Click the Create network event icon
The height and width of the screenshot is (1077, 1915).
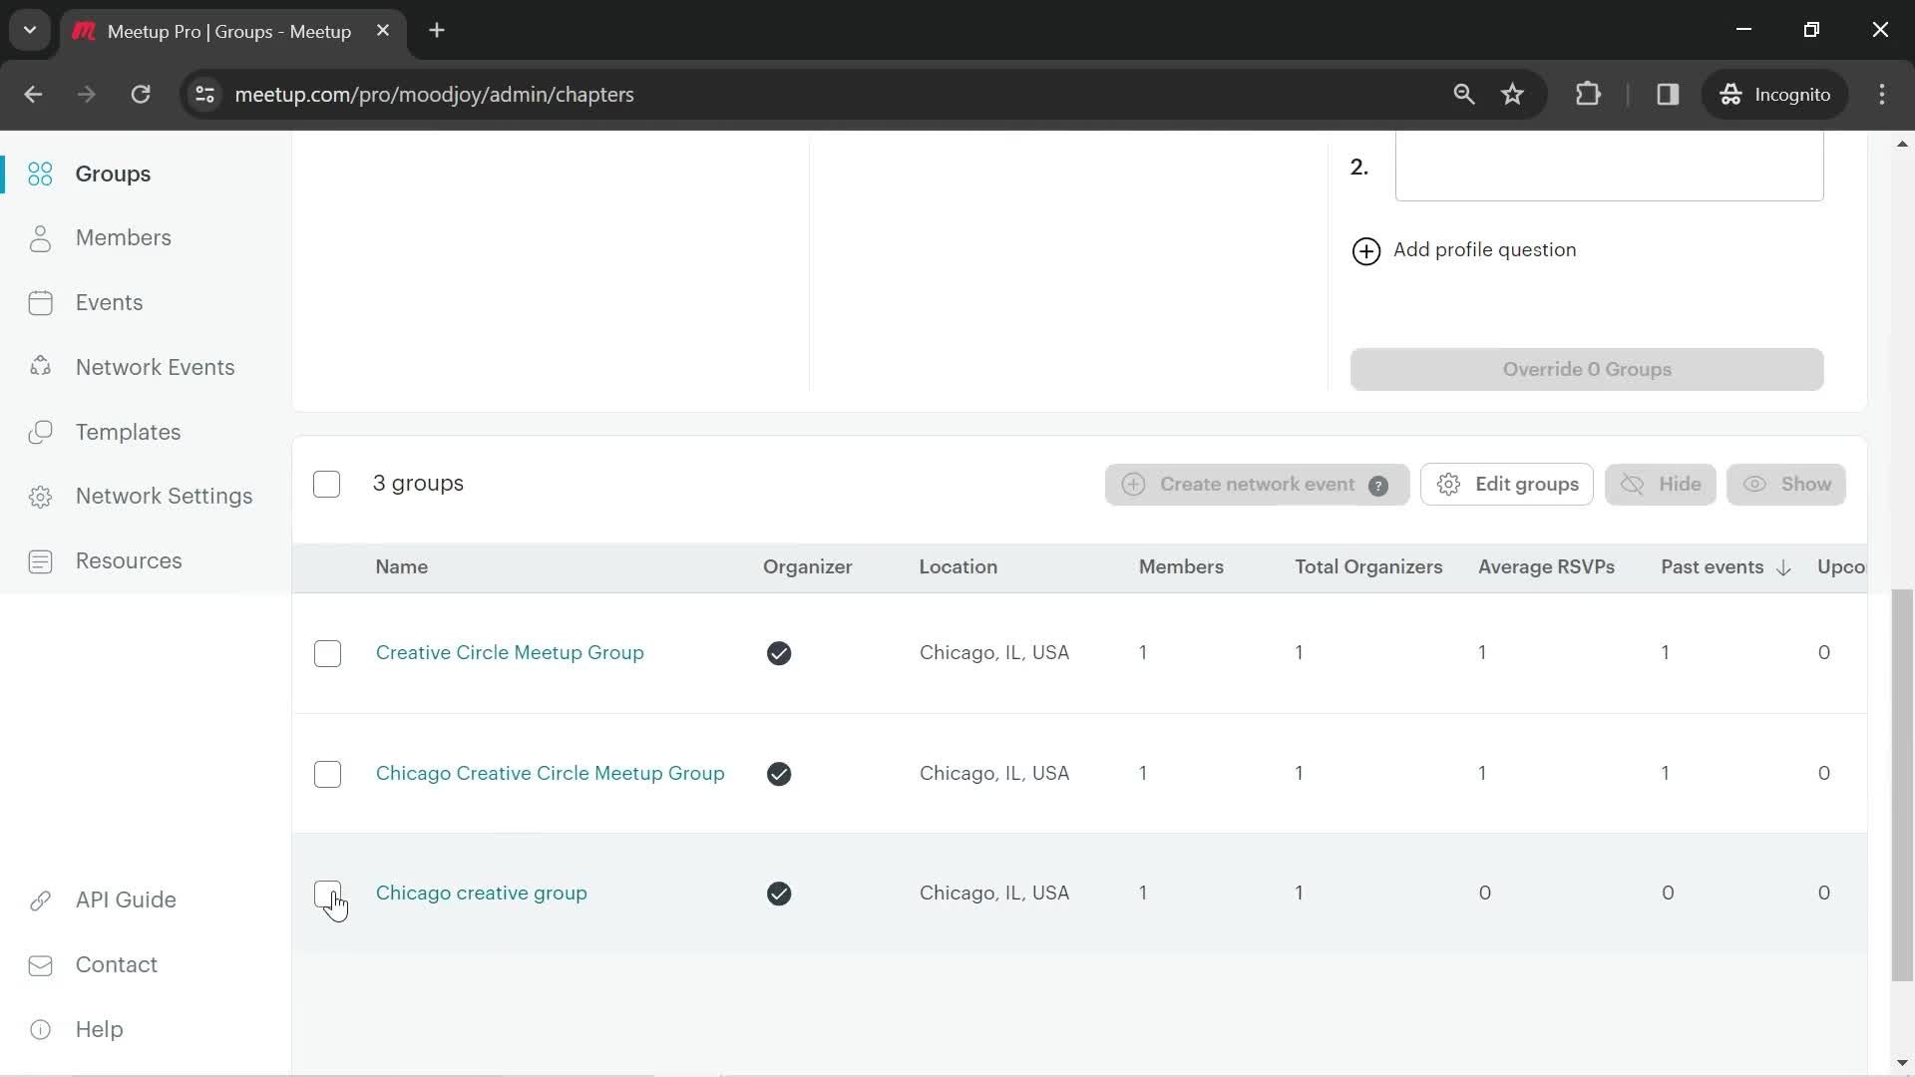point(1134,483)
